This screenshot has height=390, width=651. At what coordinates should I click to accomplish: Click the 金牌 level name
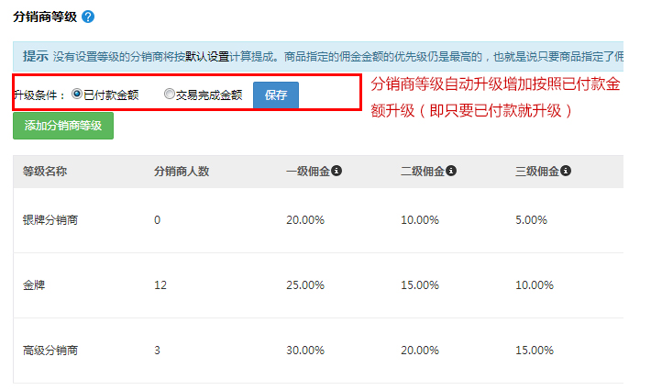34,285
